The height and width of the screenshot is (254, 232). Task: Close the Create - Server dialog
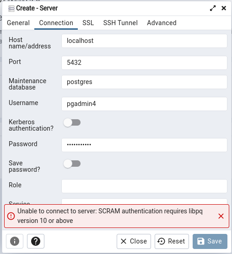coord(224,8)
